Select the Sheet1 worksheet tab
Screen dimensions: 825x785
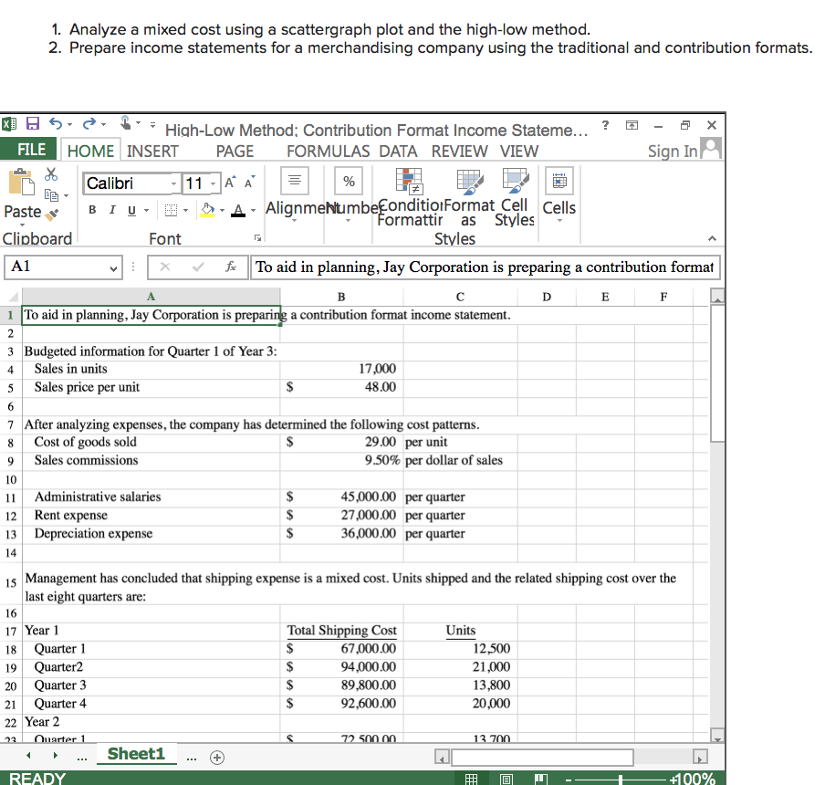click(136, 754)
